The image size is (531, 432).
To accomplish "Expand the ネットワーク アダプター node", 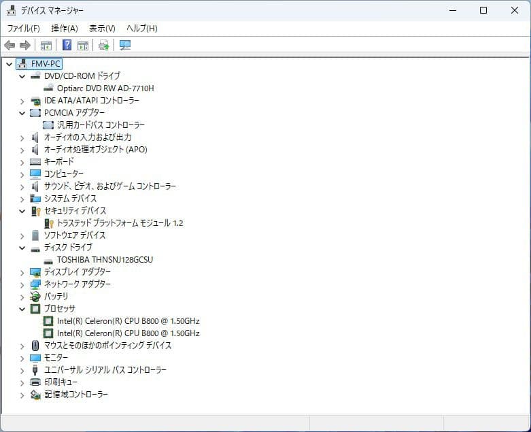I will [22, 285].
